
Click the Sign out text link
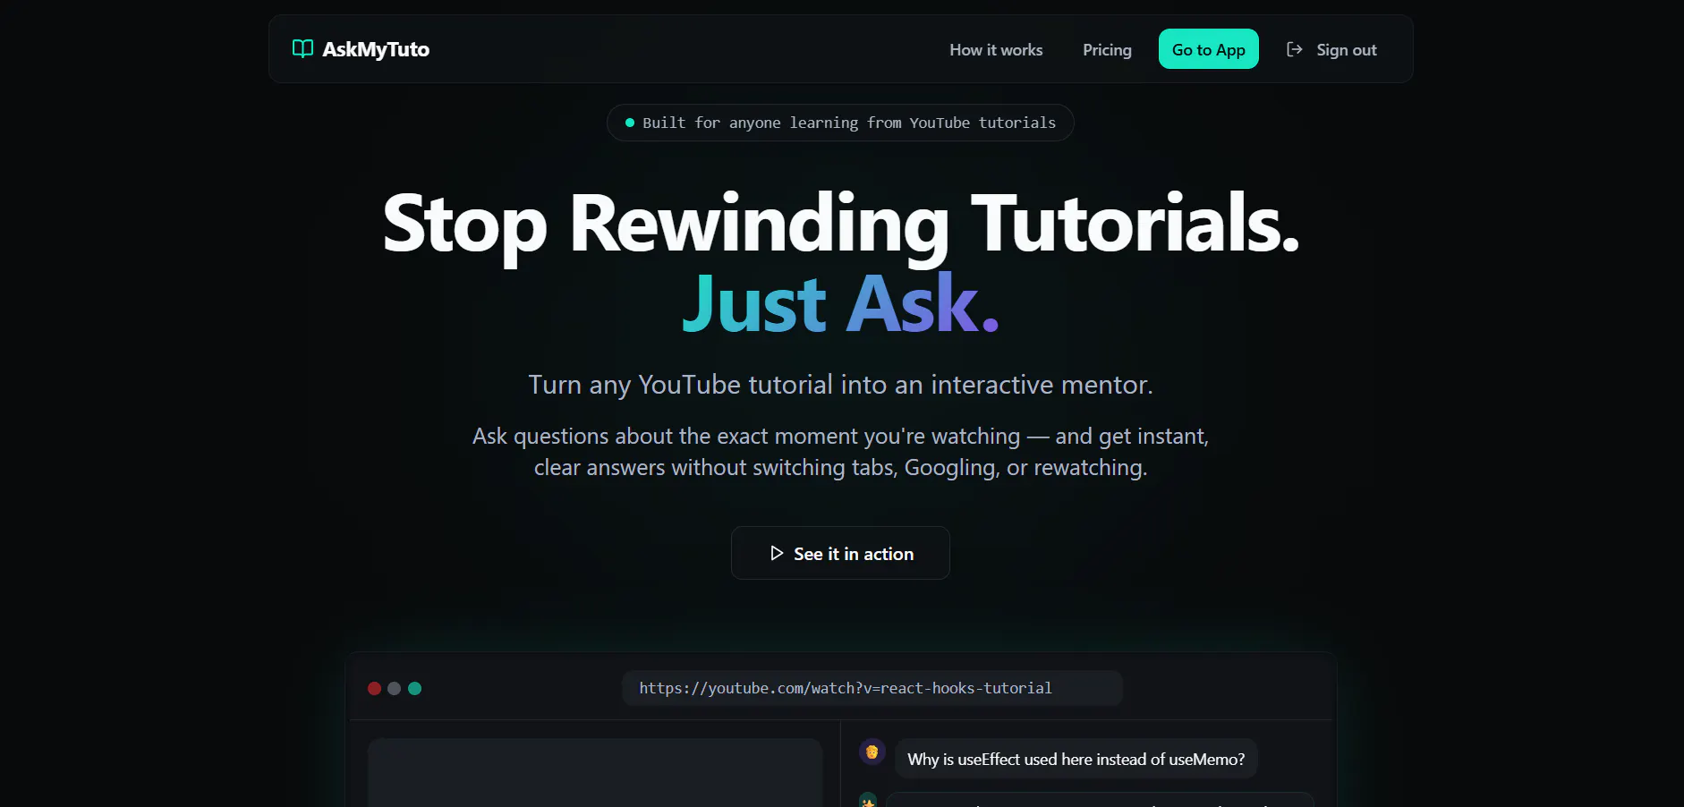(x=1347, y=50)
